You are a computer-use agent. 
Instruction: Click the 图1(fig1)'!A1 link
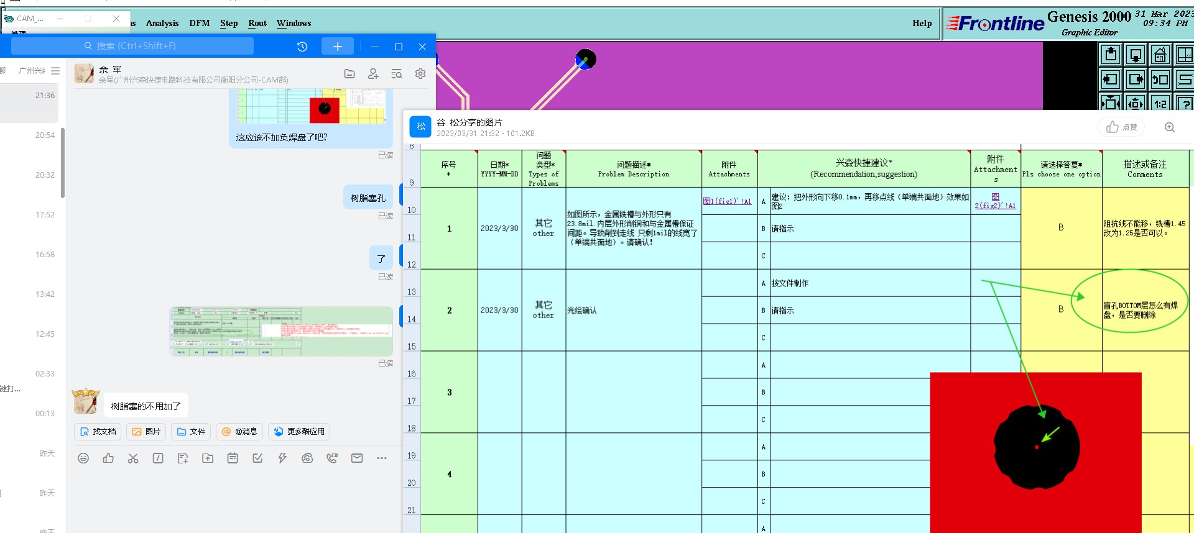tap(727, 201)
